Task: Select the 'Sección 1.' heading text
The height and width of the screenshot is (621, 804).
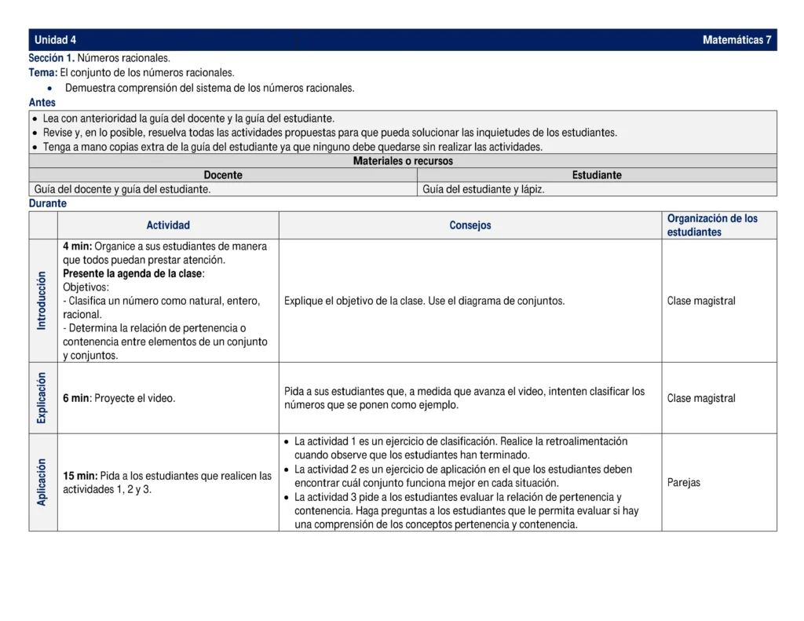Action: click(52, 58)
